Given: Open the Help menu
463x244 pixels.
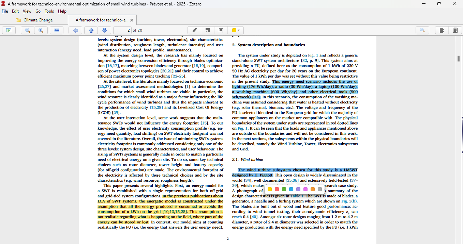Looking at the screenshot, I should 62,11.
